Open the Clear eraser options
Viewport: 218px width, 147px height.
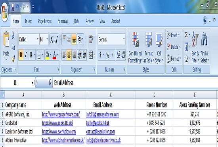(187, 59)
